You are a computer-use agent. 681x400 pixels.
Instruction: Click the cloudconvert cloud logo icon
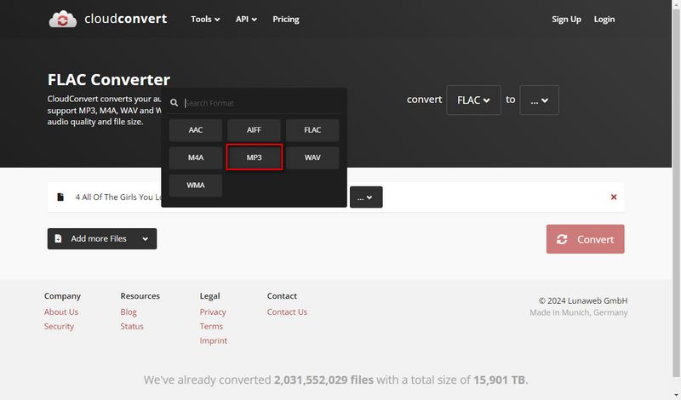point(62,19)
